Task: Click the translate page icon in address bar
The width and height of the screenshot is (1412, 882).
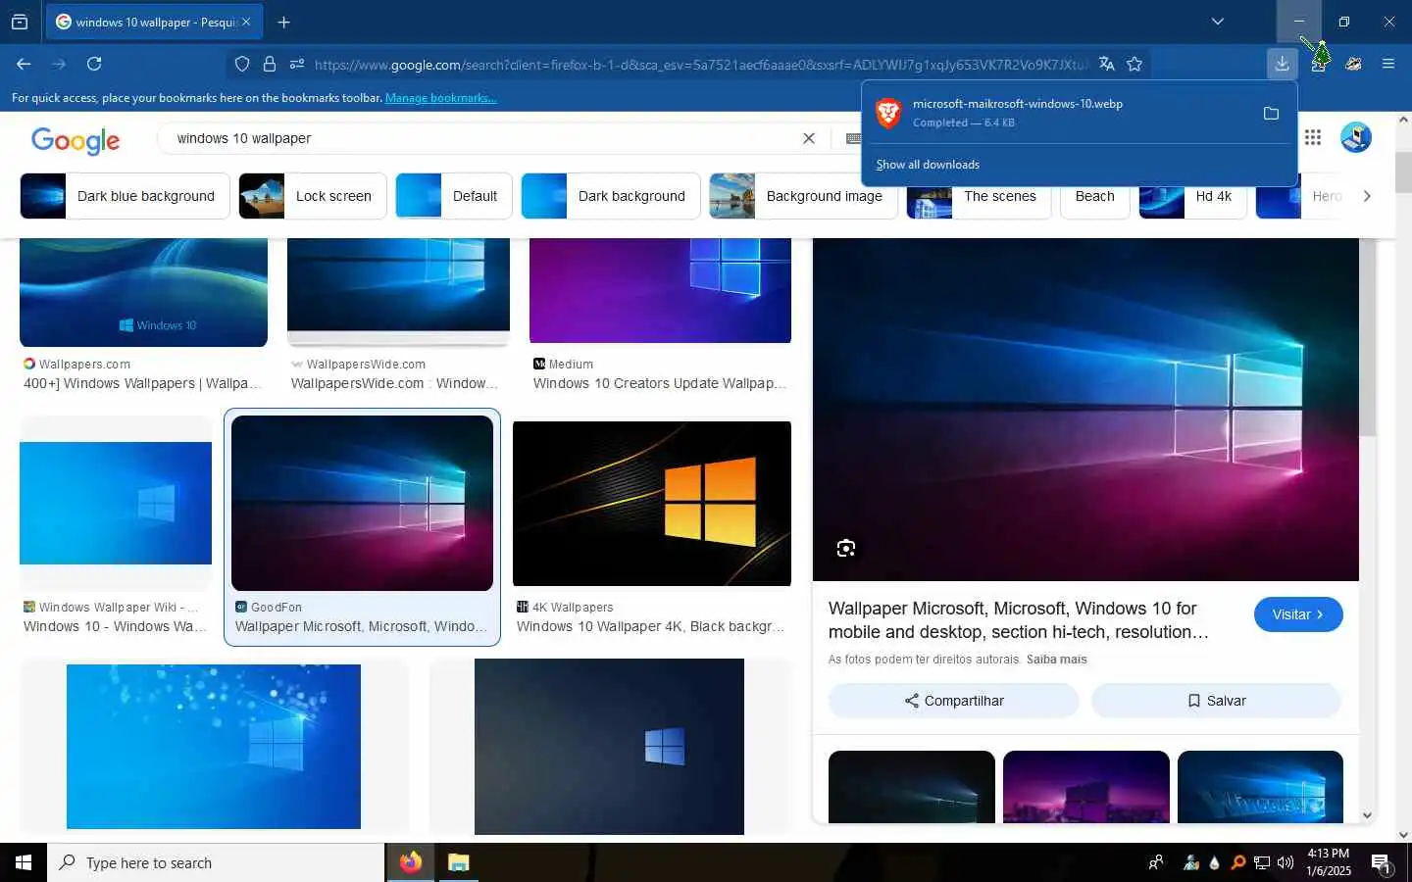Action: (1106, 64)
